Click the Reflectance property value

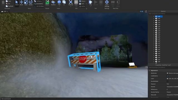[x=167, y=89]
